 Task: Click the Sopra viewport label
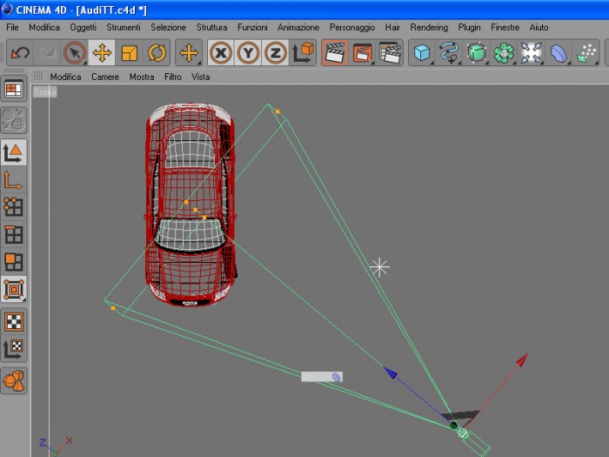(x=44, y=92)
